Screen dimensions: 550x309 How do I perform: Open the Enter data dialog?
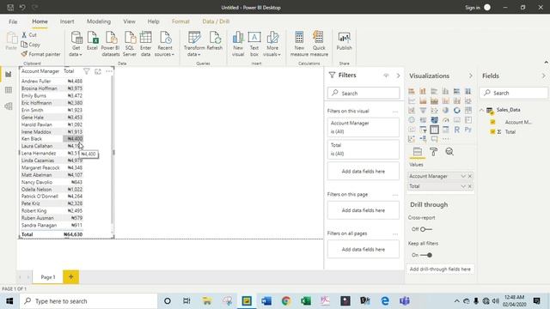(145, 44)
